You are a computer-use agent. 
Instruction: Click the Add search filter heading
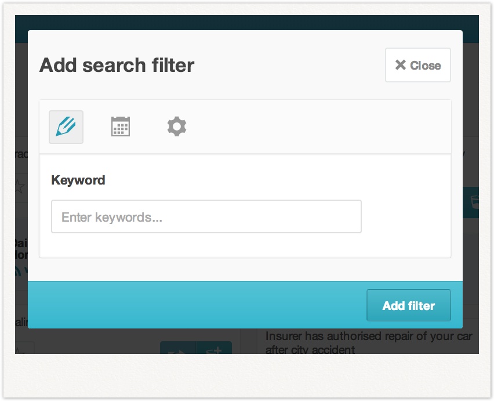[x=117, y=65]
